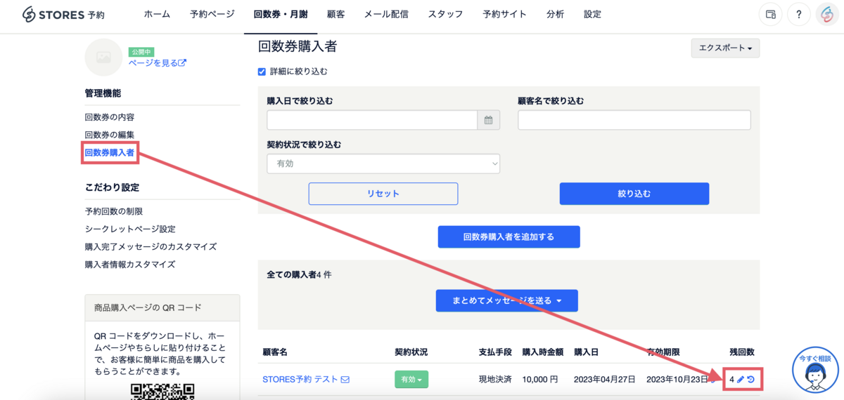Open the 今すぐ相談 chat support bubble
This screenshot has width=844, height=400.
point(815,370)
